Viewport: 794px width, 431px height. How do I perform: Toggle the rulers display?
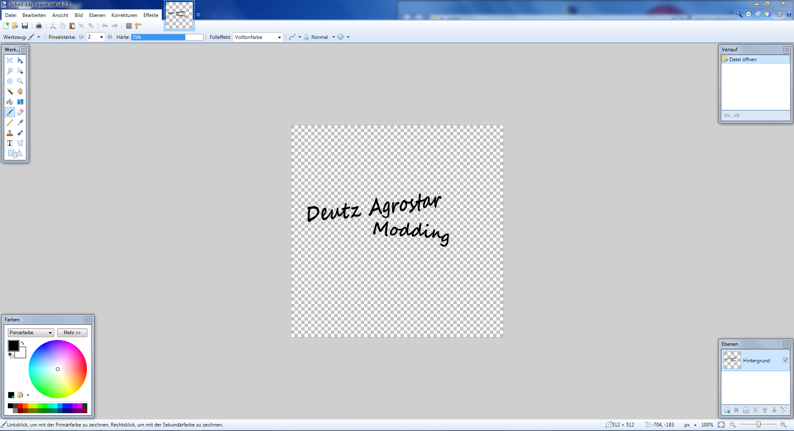click(x=138, y=26)
